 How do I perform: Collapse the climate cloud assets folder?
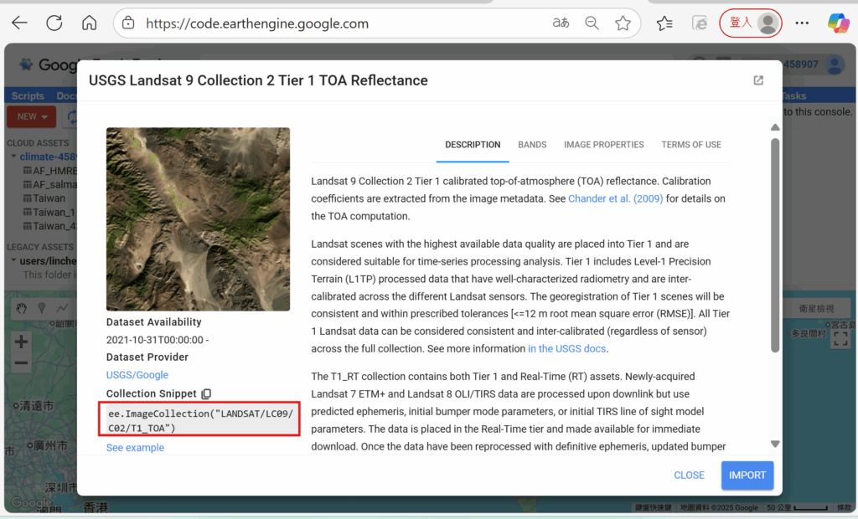tap(13, 157)
